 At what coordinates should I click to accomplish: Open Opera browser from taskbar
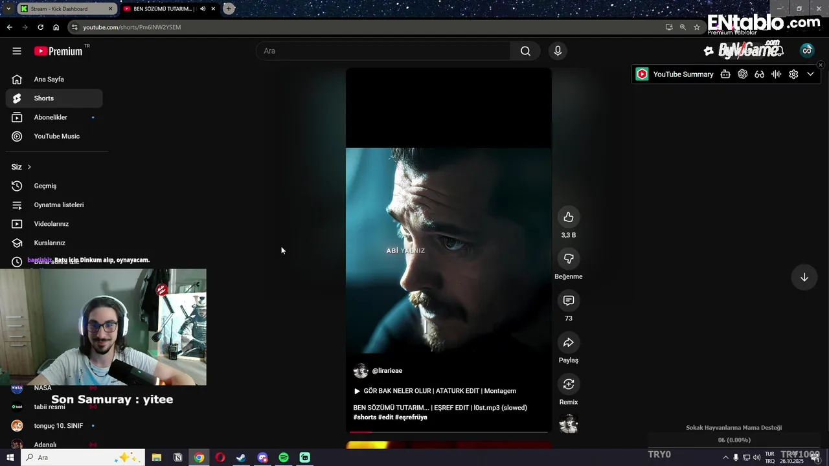tap(220, 458)
